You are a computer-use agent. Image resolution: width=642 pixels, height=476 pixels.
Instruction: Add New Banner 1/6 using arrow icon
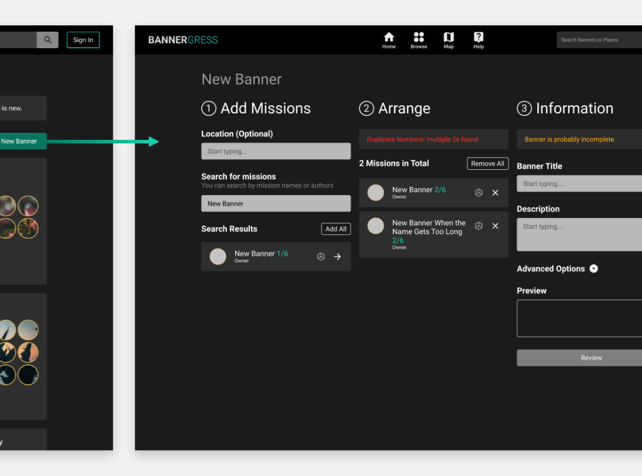tap(337, 257)
